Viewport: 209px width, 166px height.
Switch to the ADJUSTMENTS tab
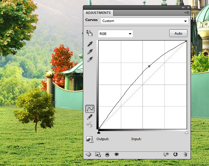[98, 13]
